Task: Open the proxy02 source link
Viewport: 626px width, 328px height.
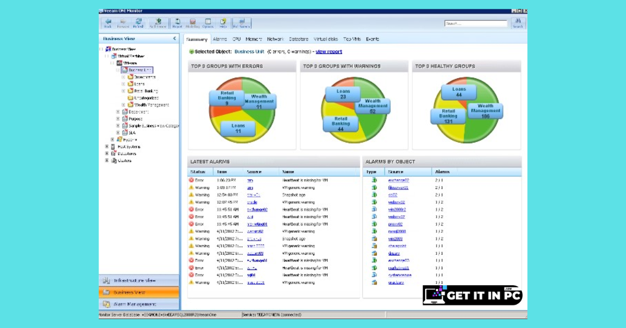Action: pyautogui.click(x=396, y=224)
